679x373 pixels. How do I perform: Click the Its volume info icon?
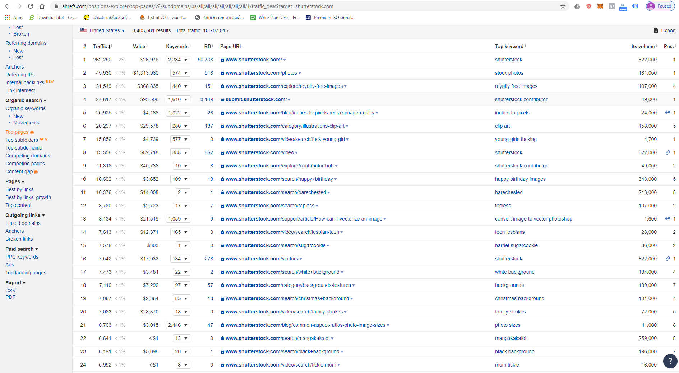[x=656, y=46]
